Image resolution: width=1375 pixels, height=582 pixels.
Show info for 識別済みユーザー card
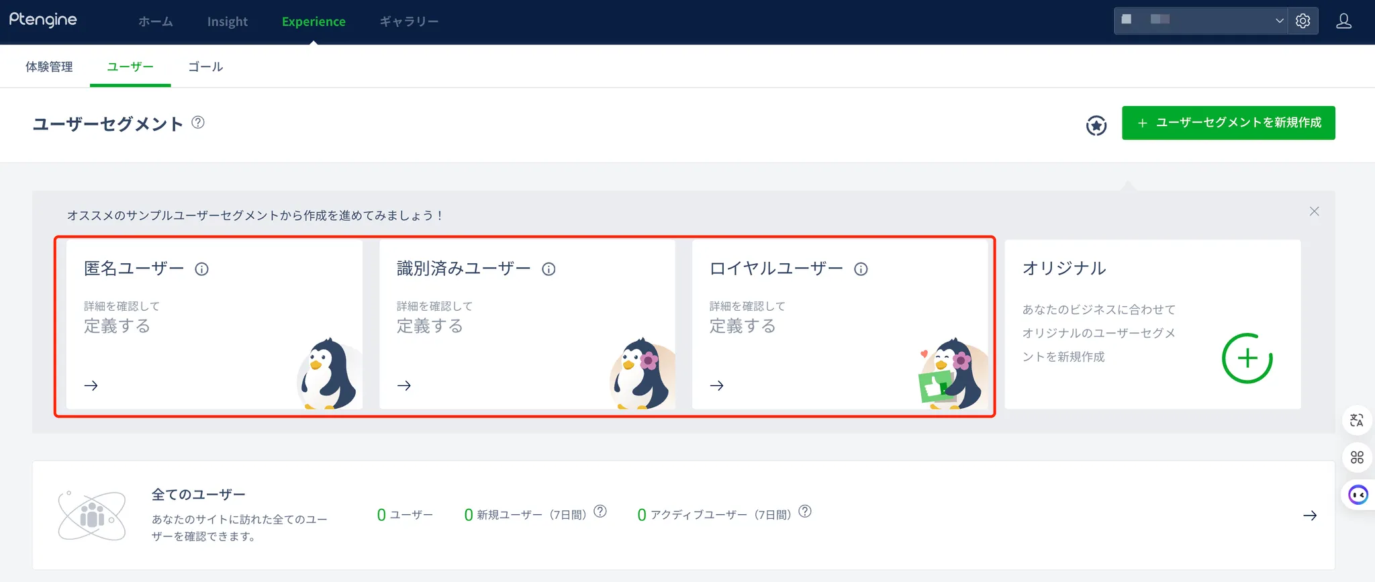point(549,269)
